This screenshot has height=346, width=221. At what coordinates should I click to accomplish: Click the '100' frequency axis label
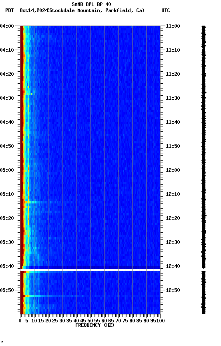pos(161,321)
